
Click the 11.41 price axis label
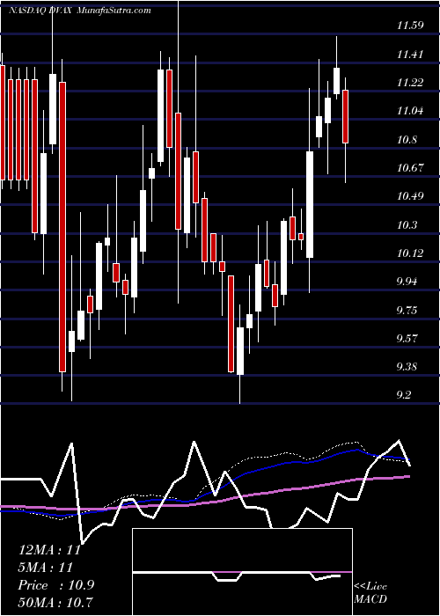410,55
